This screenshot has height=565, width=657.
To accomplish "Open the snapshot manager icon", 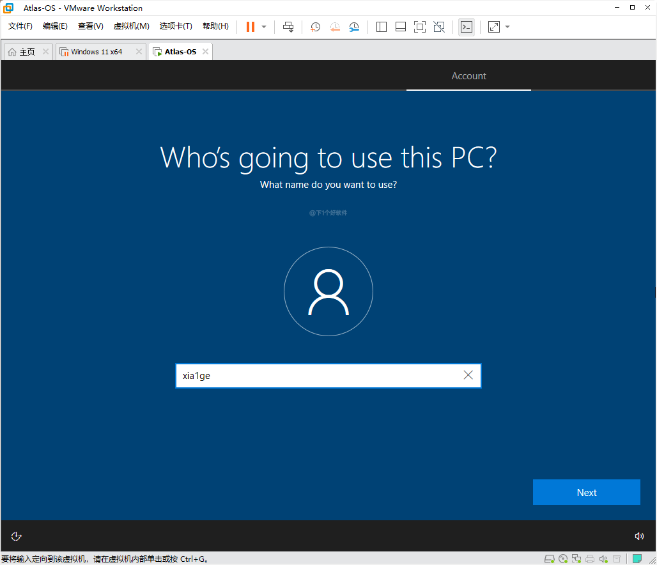I will click(354, 27).
